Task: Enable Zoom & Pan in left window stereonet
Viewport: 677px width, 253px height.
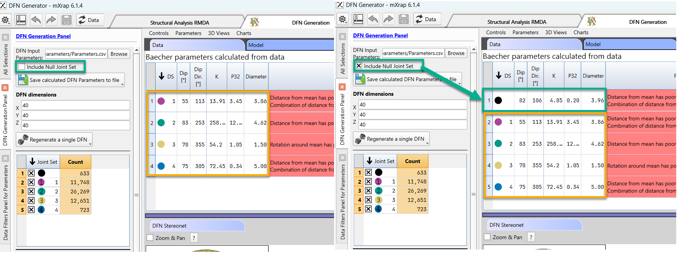Action: click(150, 238)
